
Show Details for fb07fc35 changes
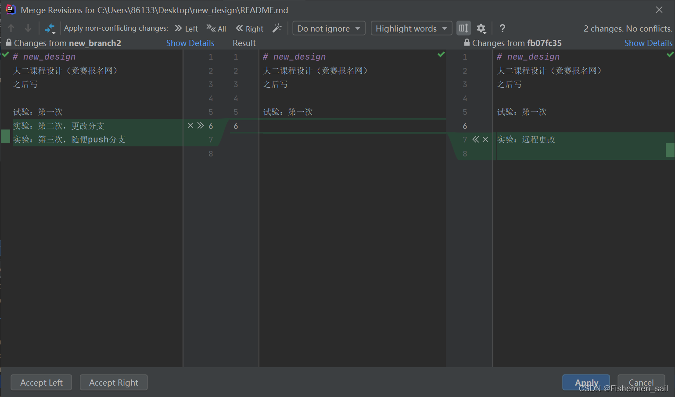pos(648,43)
